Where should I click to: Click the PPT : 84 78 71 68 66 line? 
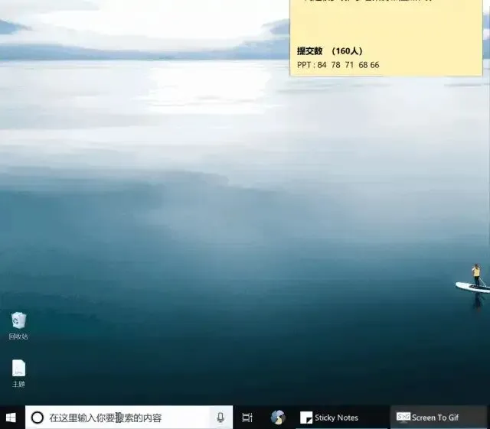click(338, 65)
